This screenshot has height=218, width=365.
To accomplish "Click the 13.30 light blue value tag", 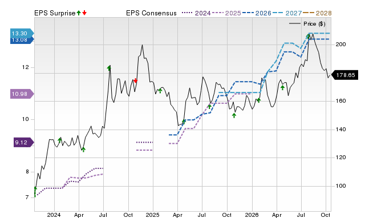I will pos(22,33).
